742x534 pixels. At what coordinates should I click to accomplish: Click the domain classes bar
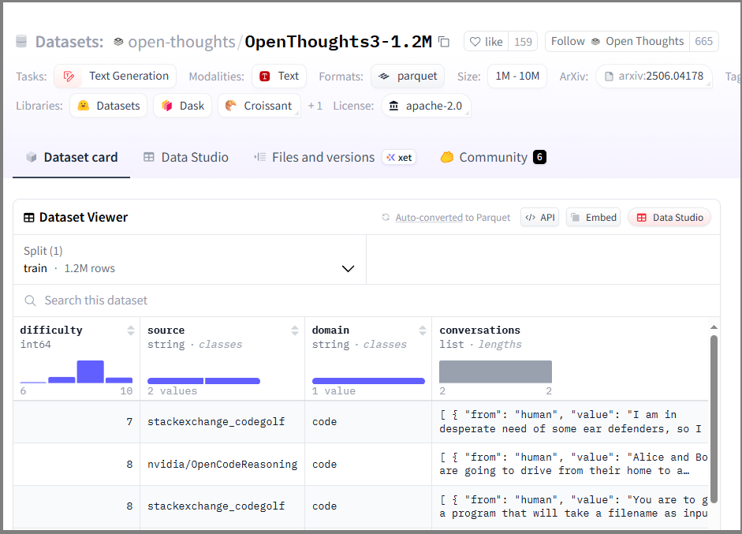click(368, 381)
